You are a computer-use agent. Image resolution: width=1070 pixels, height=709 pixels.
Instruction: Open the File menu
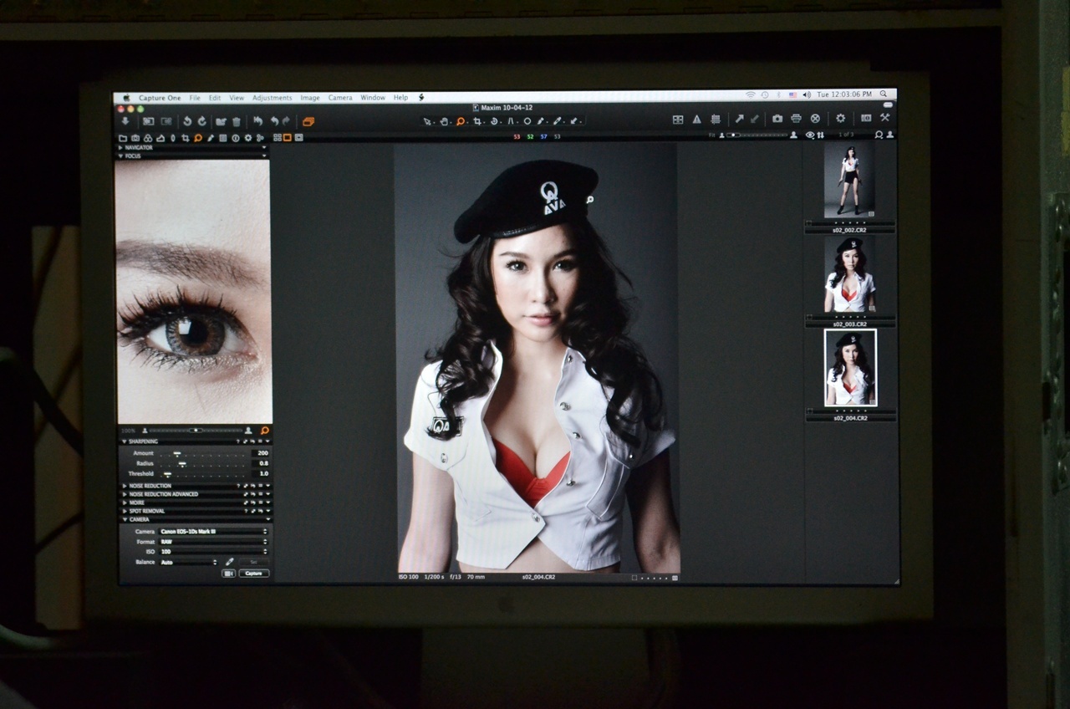point(195,98)
